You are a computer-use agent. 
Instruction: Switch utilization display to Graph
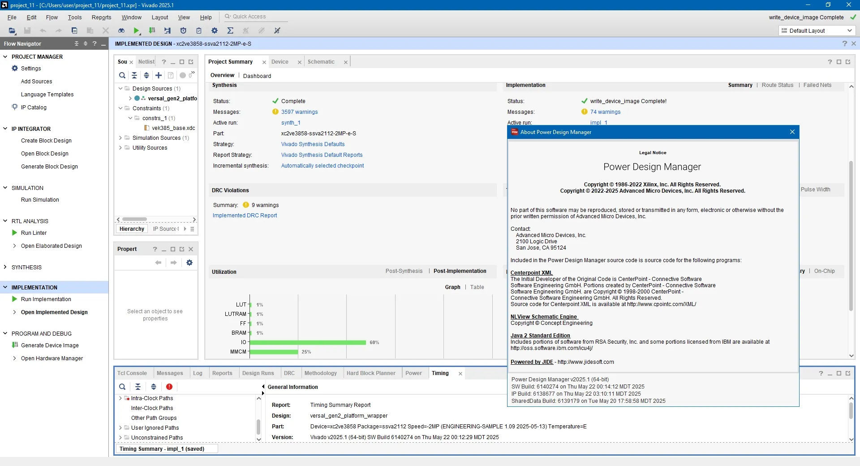click(x=452, y=287)
